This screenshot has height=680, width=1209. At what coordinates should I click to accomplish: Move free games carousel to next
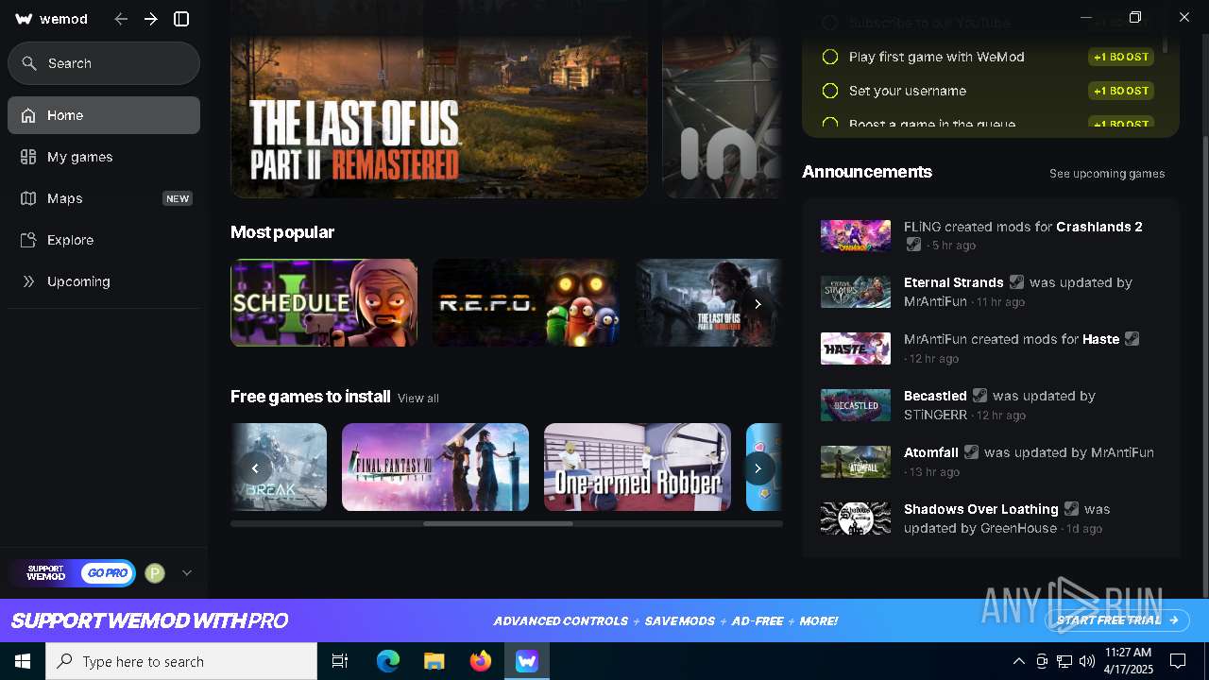click(758, 468)
